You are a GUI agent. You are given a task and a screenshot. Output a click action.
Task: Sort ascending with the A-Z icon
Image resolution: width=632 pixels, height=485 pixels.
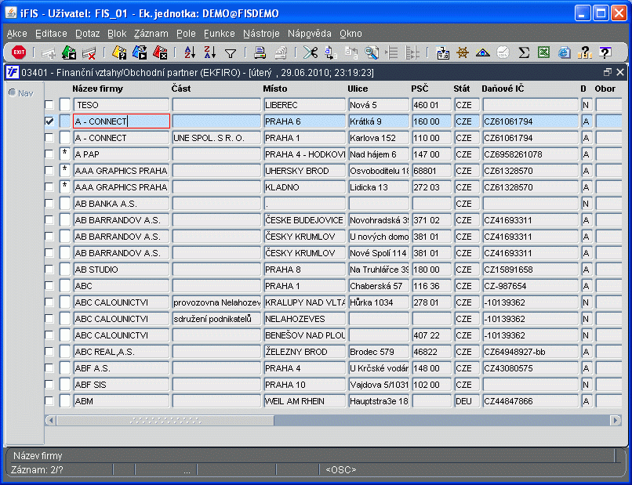pos(190,52)
